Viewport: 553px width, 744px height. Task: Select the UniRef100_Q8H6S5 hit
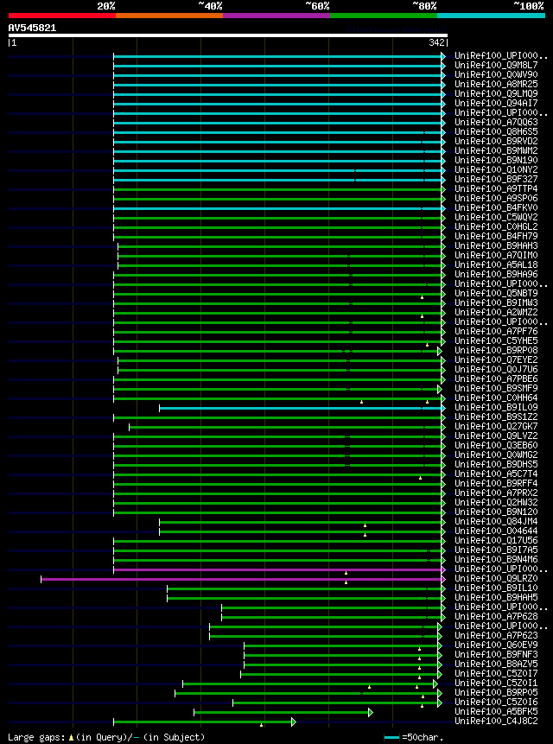[496, 132]
